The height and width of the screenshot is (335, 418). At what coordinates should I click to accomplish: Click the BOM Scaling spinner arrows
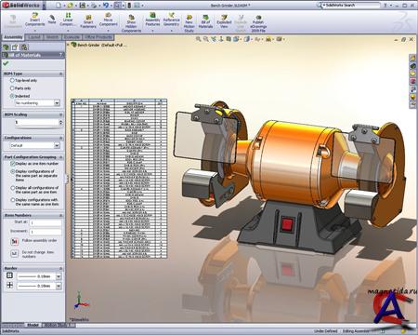click(60, 123)
